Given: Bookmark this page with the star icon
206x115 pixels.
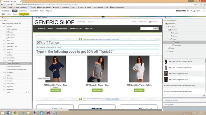Looking at the screenshot, I should click(197, 4).
